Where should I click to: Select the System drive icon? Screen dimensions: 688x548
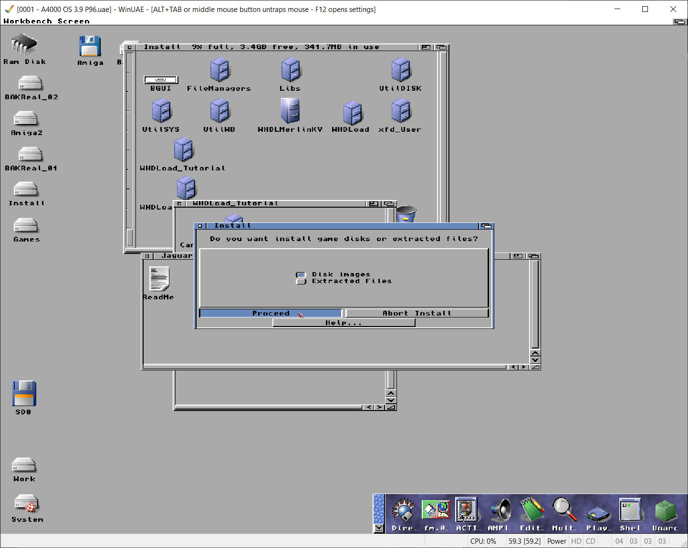(27, 504)
